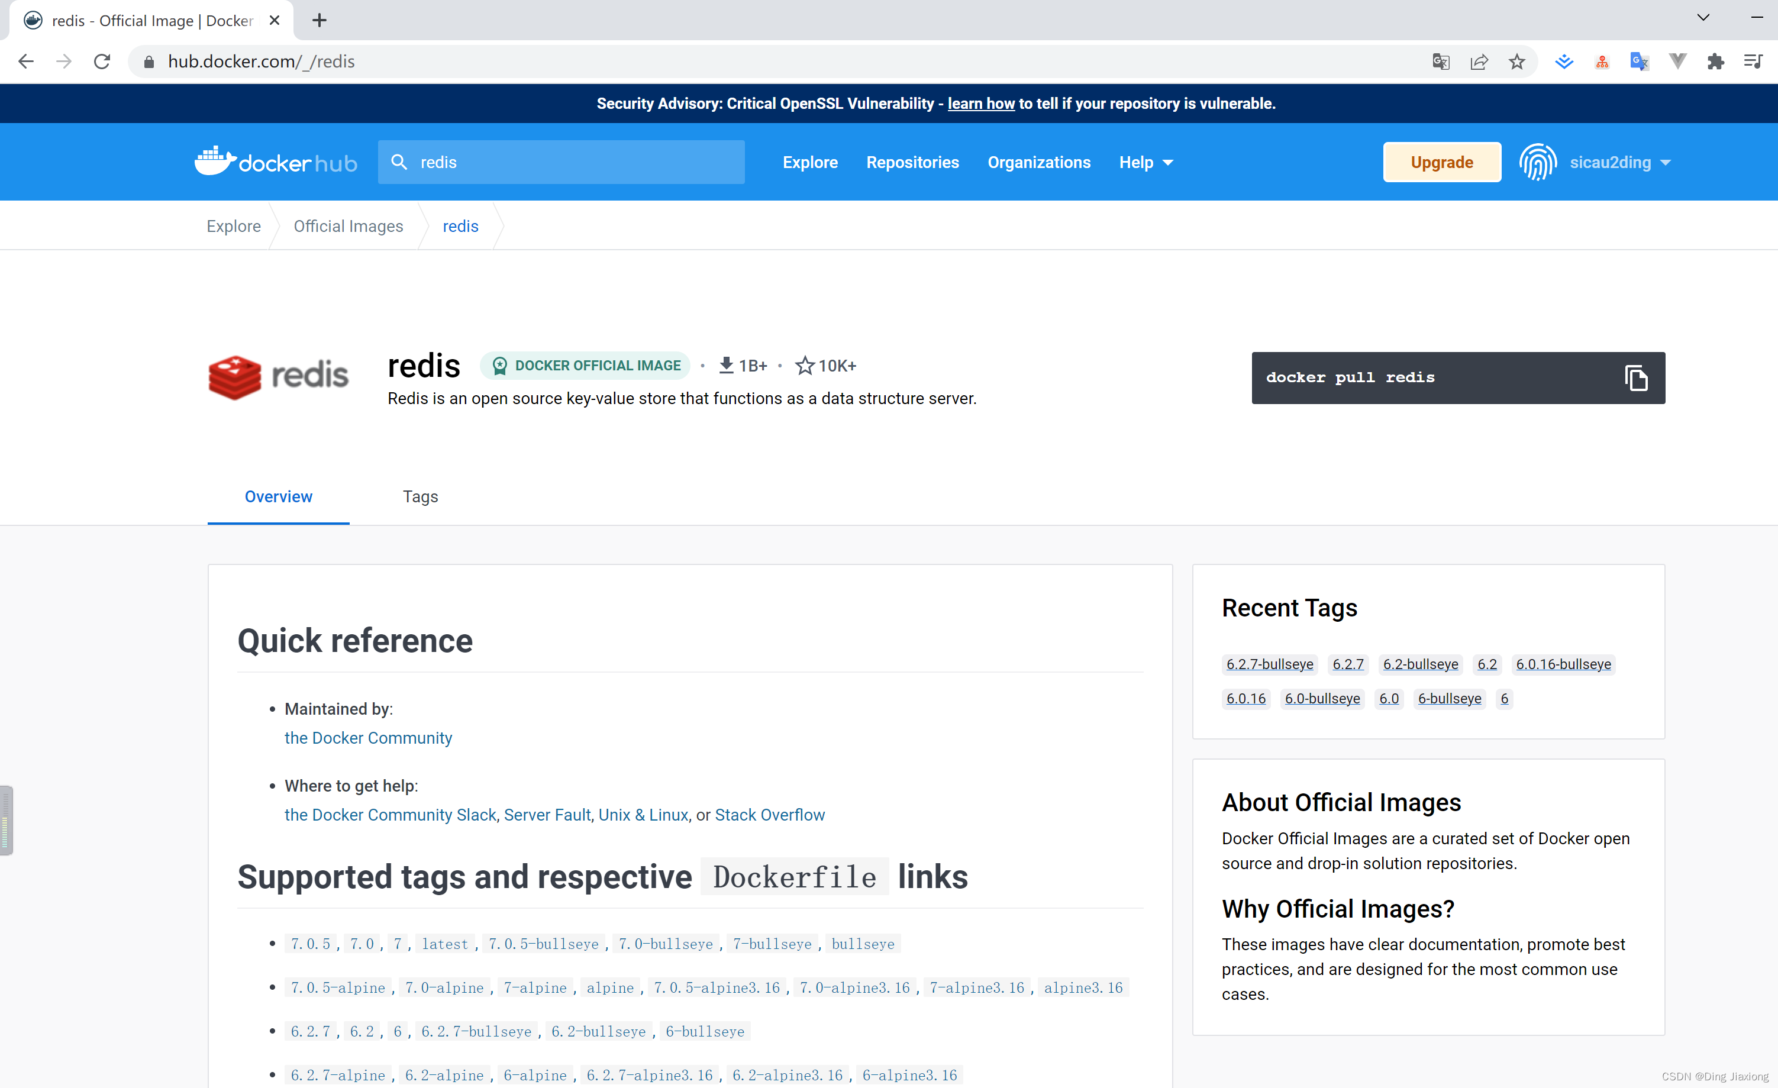Bookmark this page with the star icon
Screen dimensions: 1778x1088
pyautogui.click(x=1517, y=62)
